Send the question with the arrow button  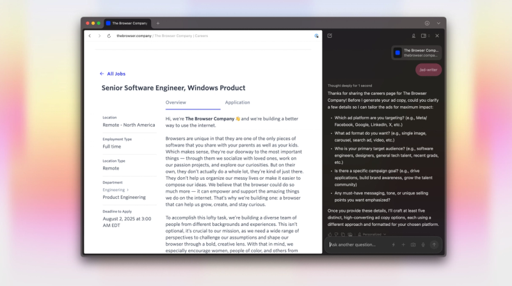tap(434, 244)
